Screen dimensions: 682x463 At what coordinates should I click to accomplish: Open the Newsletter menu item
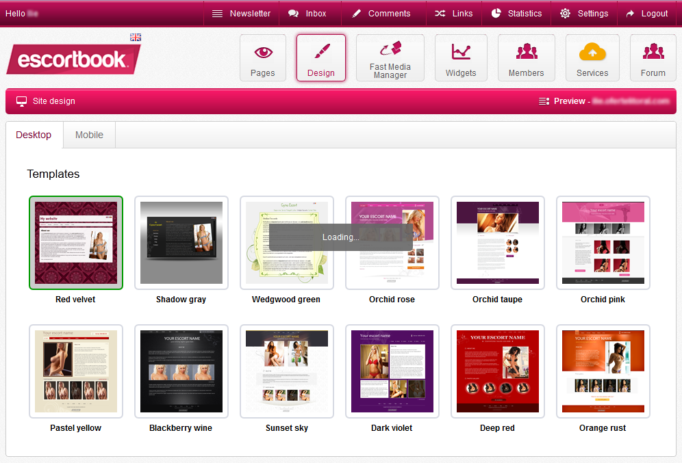pos(241,14)
